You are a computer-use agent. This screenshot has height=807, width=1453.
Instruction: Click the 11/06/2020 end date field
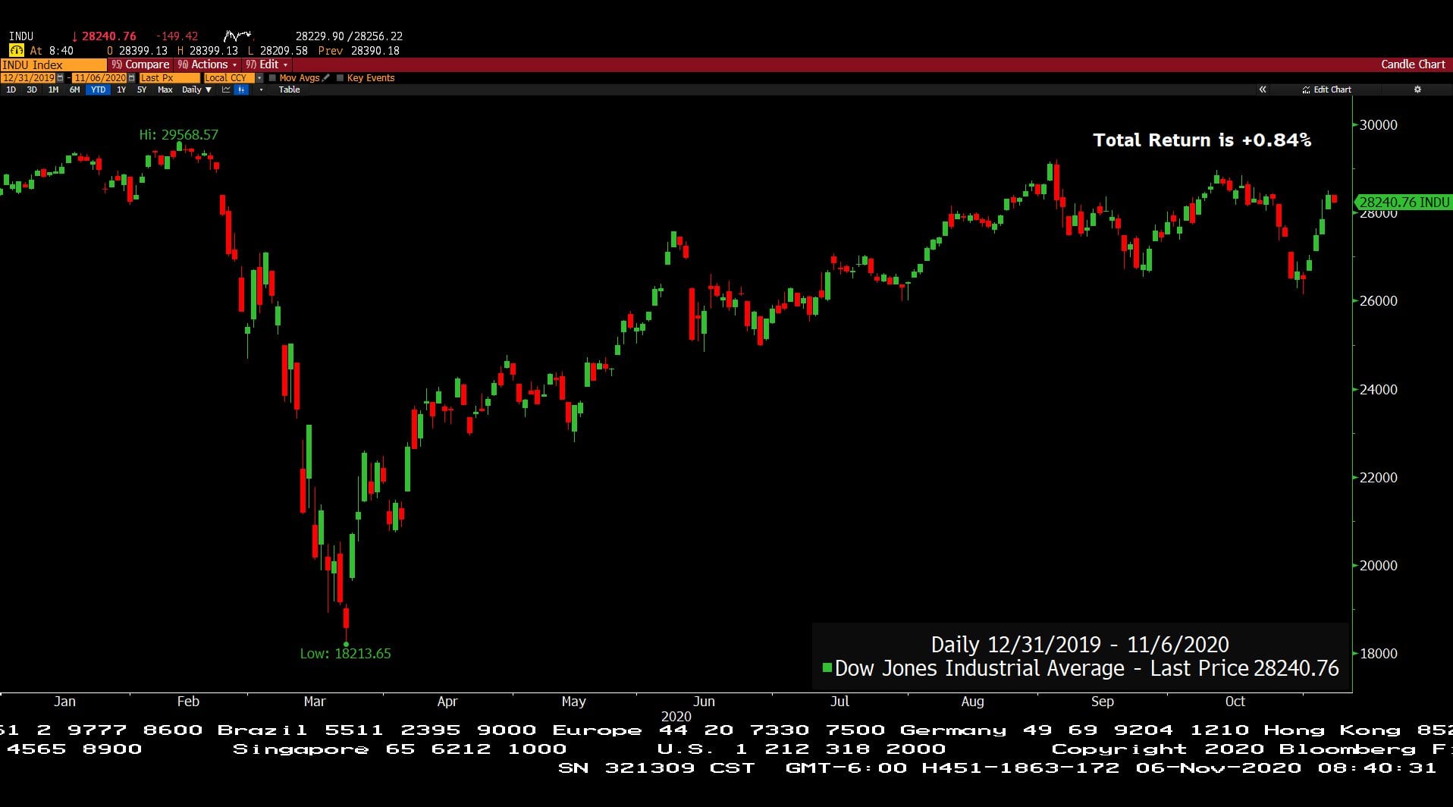coord(99,78)
